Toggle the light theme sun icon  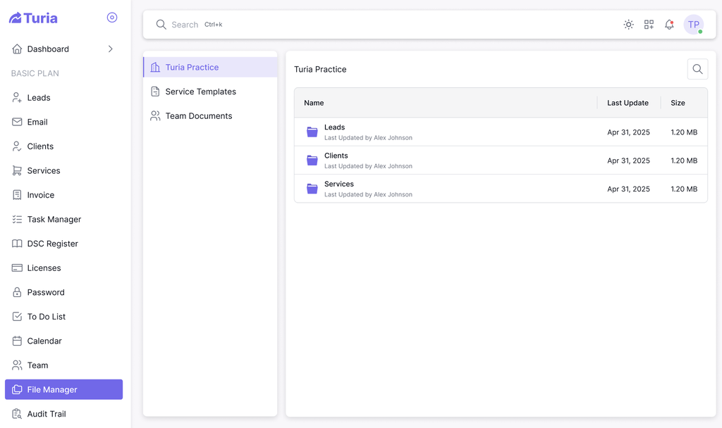pyautogui.click(x=628, y=25)
